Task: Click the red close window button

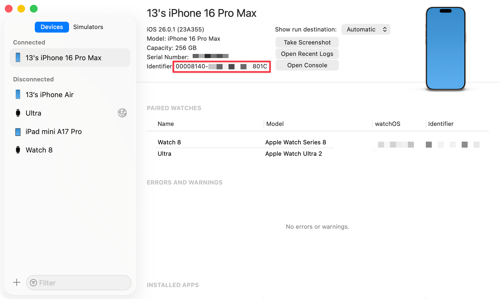Action: pos(9,9)
